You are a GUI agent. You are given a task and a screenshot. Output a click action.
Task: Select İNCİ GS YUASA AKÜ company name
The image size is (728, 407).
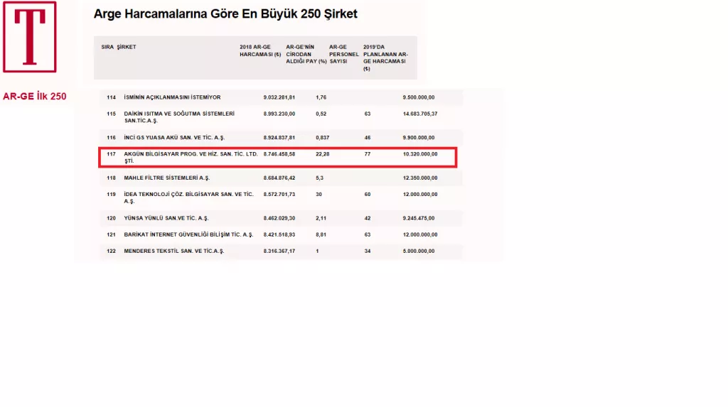pos(174,138)
